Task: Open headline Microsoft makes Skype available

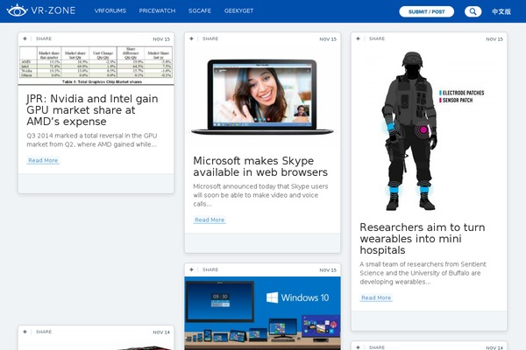Action: pyautogui.click(x=260, y=166)
